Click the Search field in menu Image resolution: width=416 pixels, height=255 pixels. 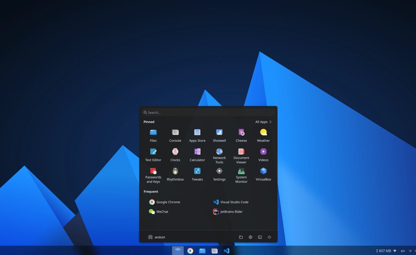(x=208, y=112)
